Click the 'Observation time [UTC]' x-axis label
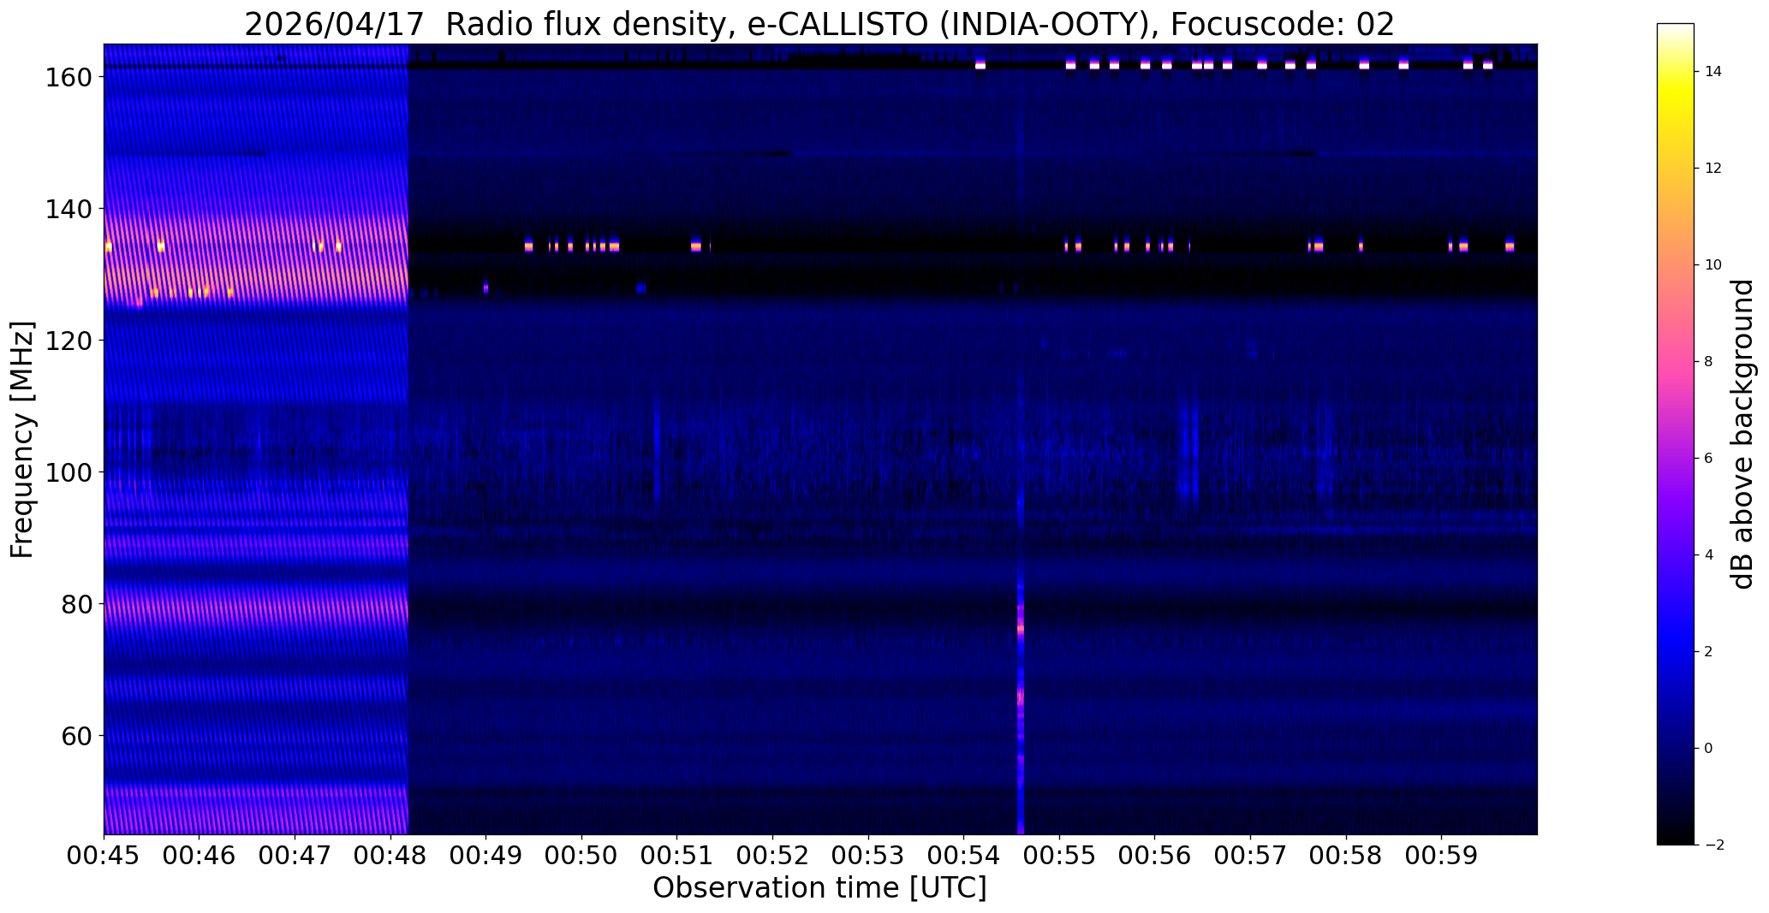Viewport: 1769px width, 913px height. point(819,887)
